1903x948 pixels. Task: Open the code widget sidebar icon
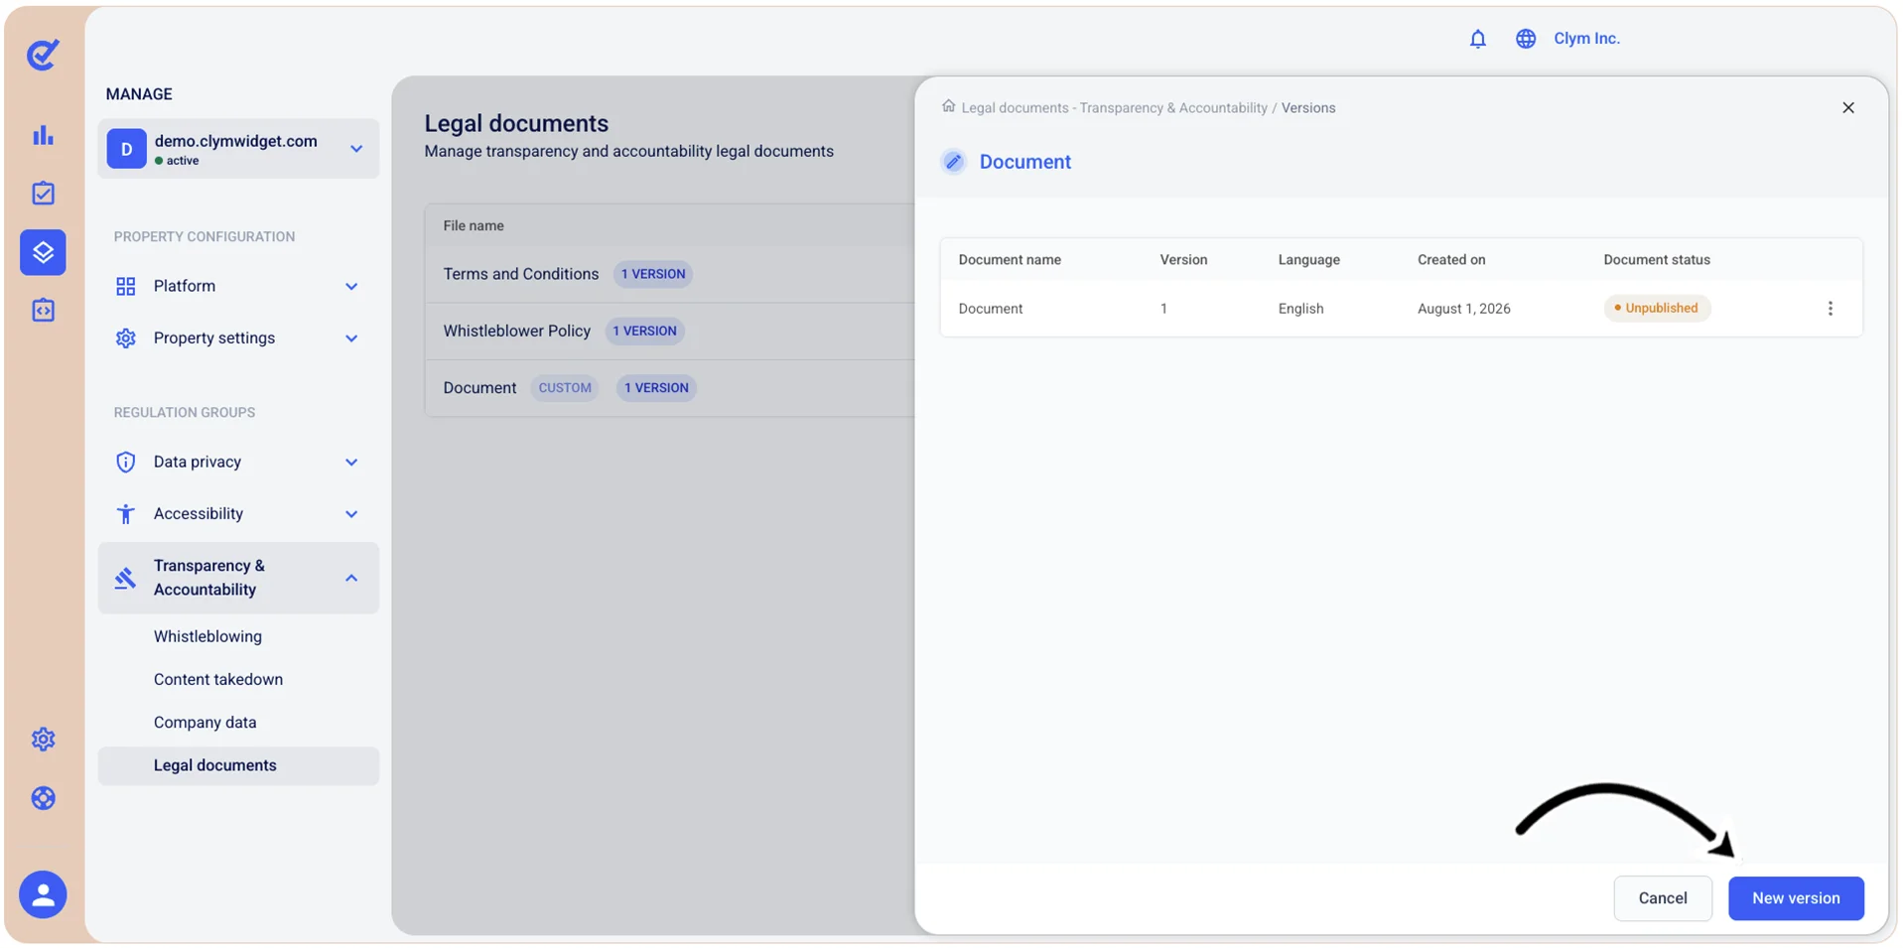tap(43, 310)
